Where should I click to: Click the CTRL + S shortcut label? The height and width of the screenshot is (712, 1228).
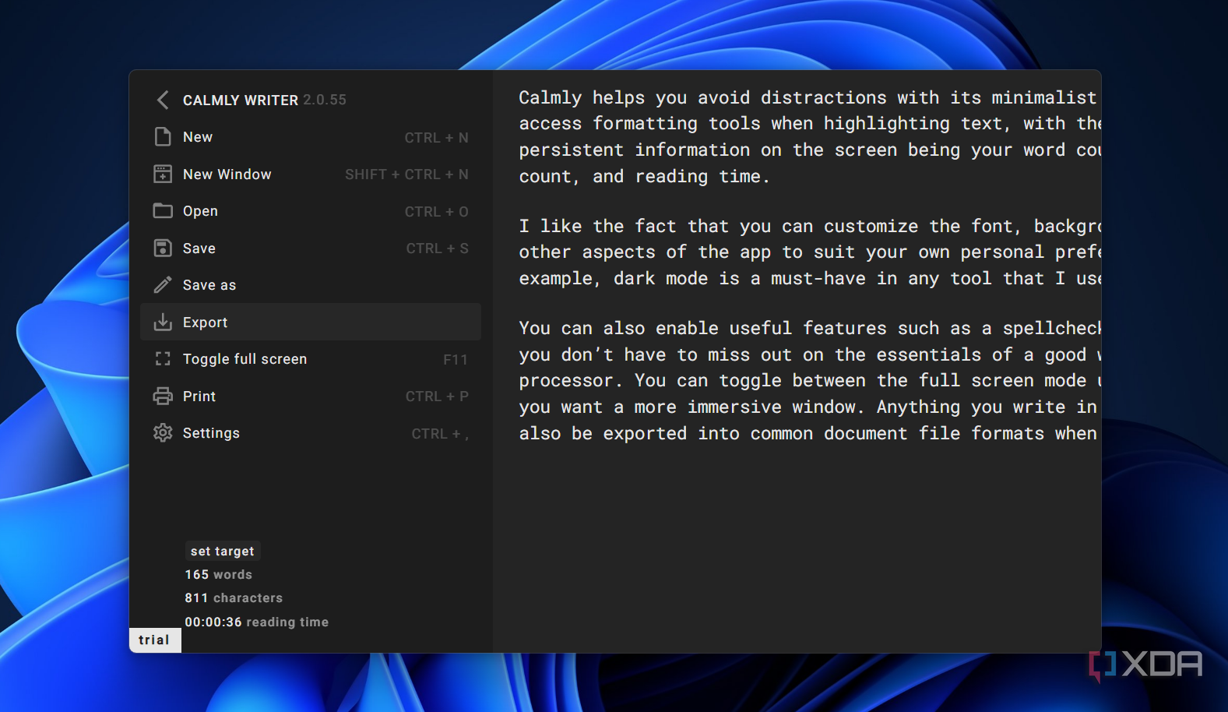[x=438, y=248]
